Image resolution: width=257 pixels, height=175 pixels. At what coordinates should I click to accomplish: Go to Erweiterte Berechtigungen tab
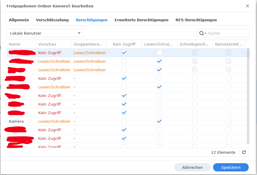pyautogui.click(x=141, y=20)
